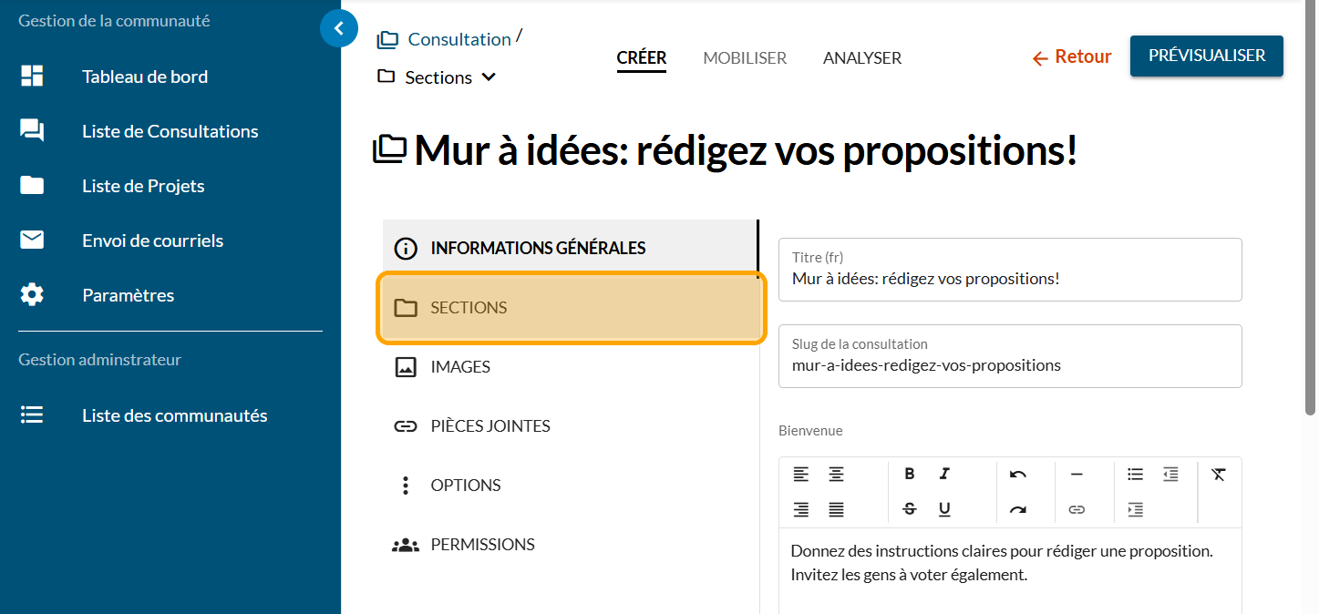
Task: Apply strikethrough formatting
Action: 909,509
